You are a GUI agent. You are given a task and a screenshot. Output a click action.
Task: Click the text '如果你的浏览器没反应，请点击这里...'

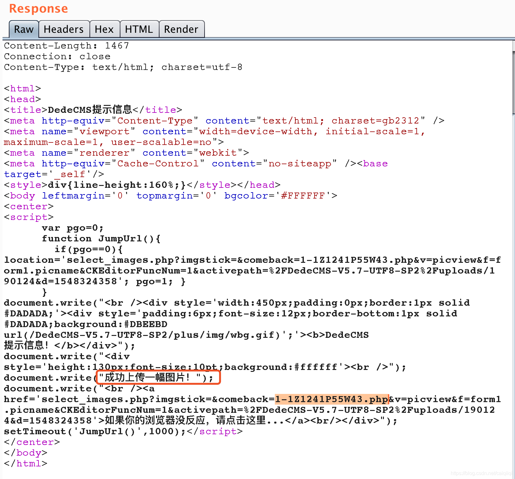point(195,420)
